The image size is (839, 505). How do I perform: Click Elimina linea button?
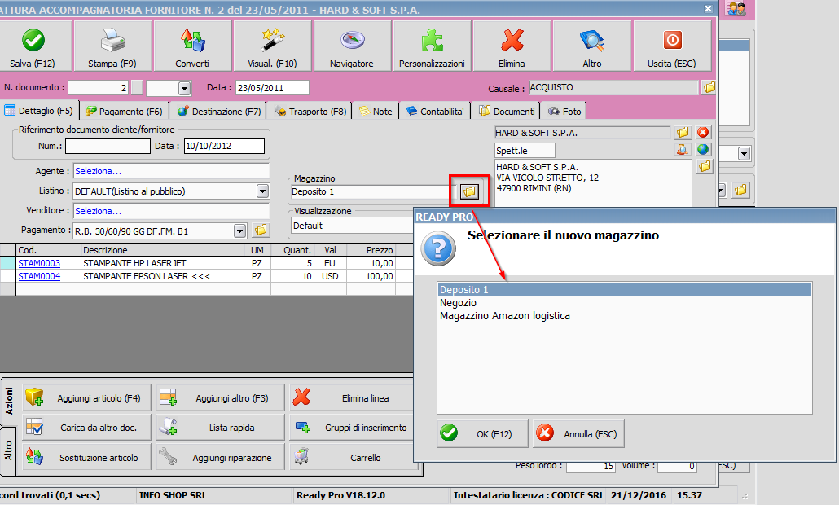(354, 397)
